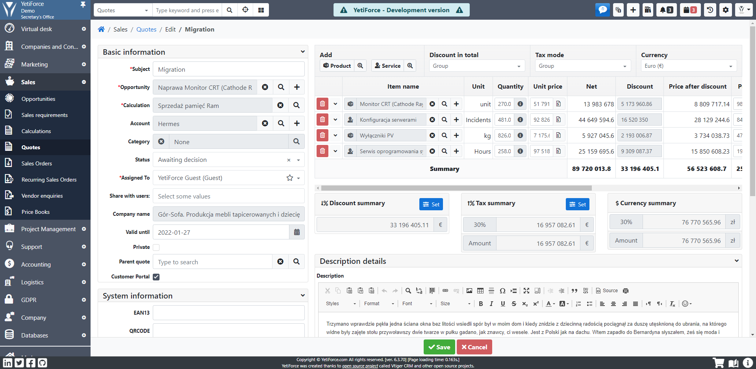Insert image in the description editor
Image resolution: width=756 pixels, height=369 pixels.
pyautogui.click(x=469, y=291)
